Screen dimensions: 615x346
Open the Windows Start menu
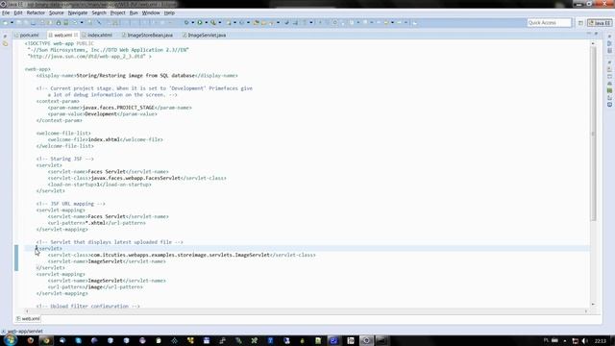[x=11, y=340]
